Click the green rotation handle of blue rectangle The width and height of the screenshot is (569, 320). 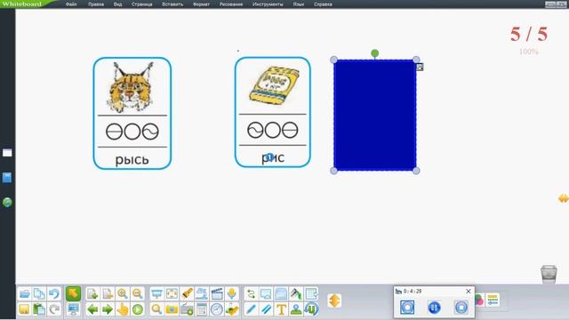375,53
